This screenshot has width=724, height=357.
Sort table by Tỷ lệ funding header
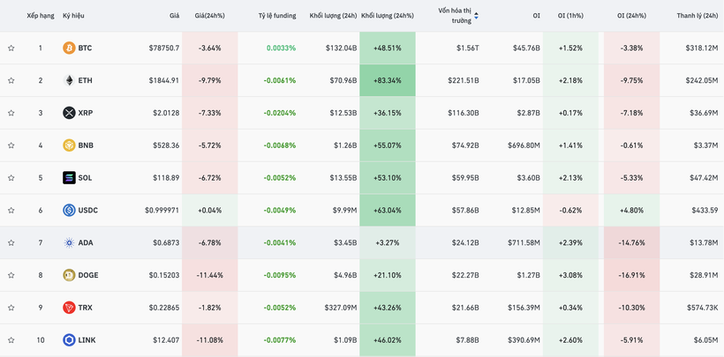[277, 16]
